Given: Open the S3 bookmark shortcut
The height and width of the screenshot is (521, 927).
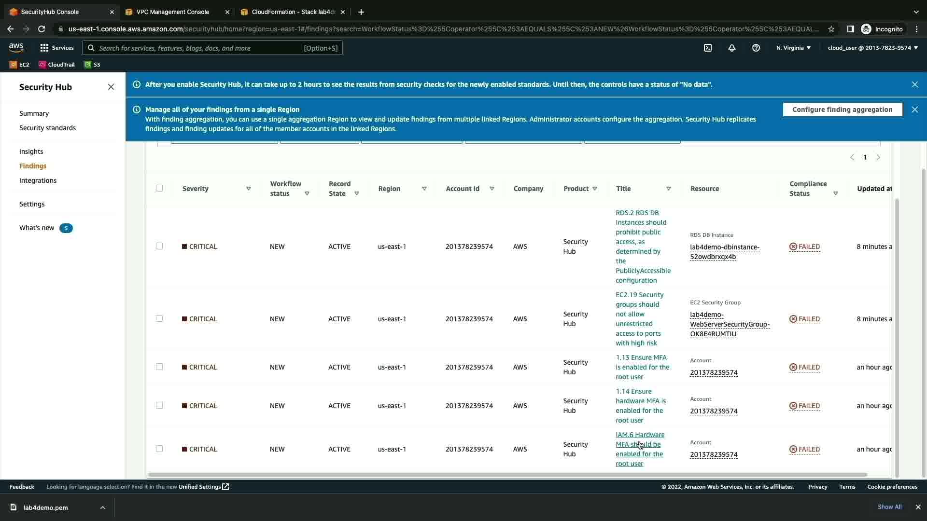Looking at the screenshot, I should pyautogui.click(x=92, y=65).
